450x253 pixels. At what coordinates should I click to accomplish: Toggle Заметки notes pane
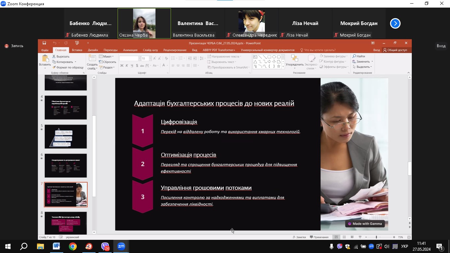click(299, 237)
